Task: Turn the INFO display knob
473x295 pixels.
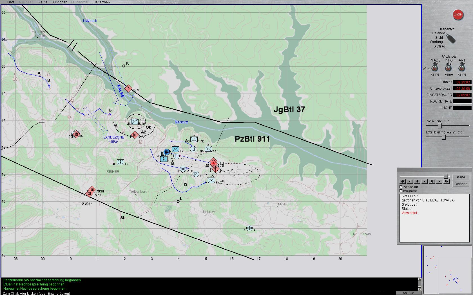Action: tap(449, 68)
